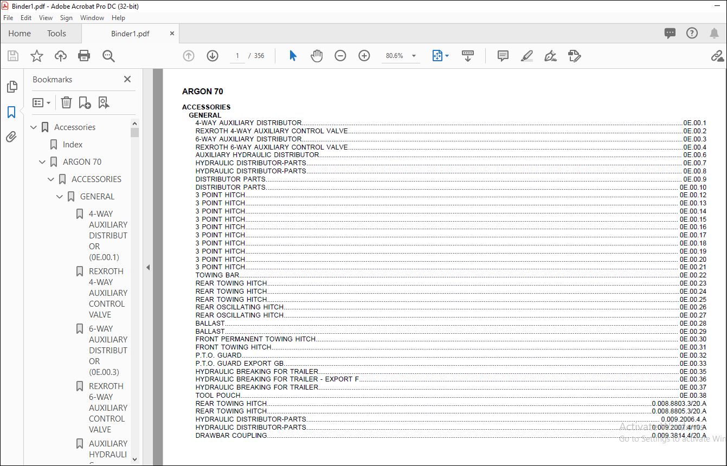This screenshot has width=727, height=466.
Task: Toggle the Page Thumbnails panel
Action: tap(11, 87)
